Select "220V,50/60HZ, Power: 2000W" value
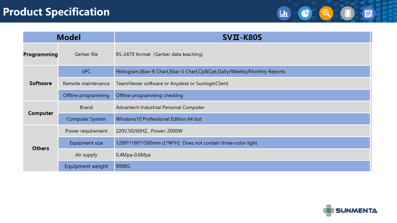Screen dimensions: 397x223 click(149, 131)
